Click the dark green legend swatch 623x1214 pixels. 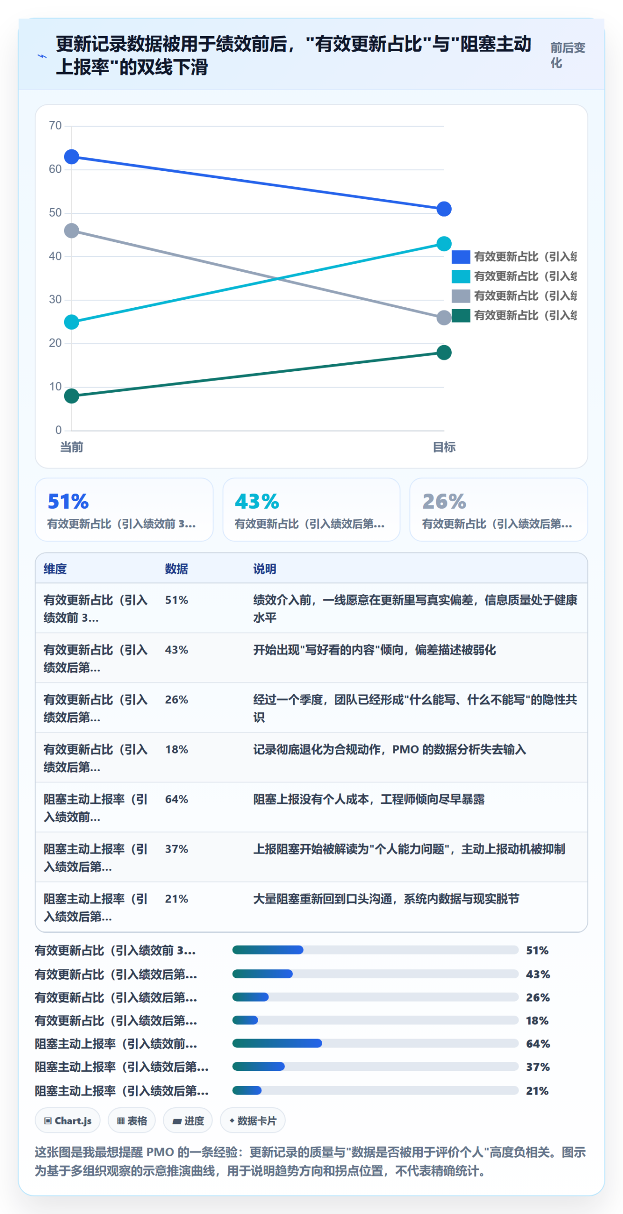[x=460, y=315]
